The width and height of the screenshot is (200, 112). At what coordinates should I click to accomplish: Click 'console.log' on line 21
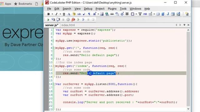click(73, 102)
